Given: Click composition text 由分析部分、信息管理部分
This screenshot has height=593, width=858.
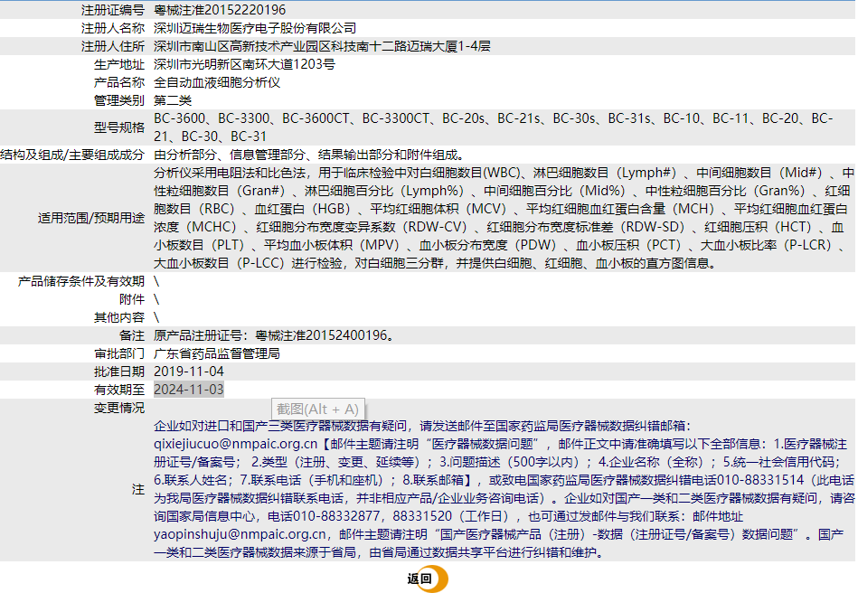Looking at the screenshot, I should pos(230,155).
